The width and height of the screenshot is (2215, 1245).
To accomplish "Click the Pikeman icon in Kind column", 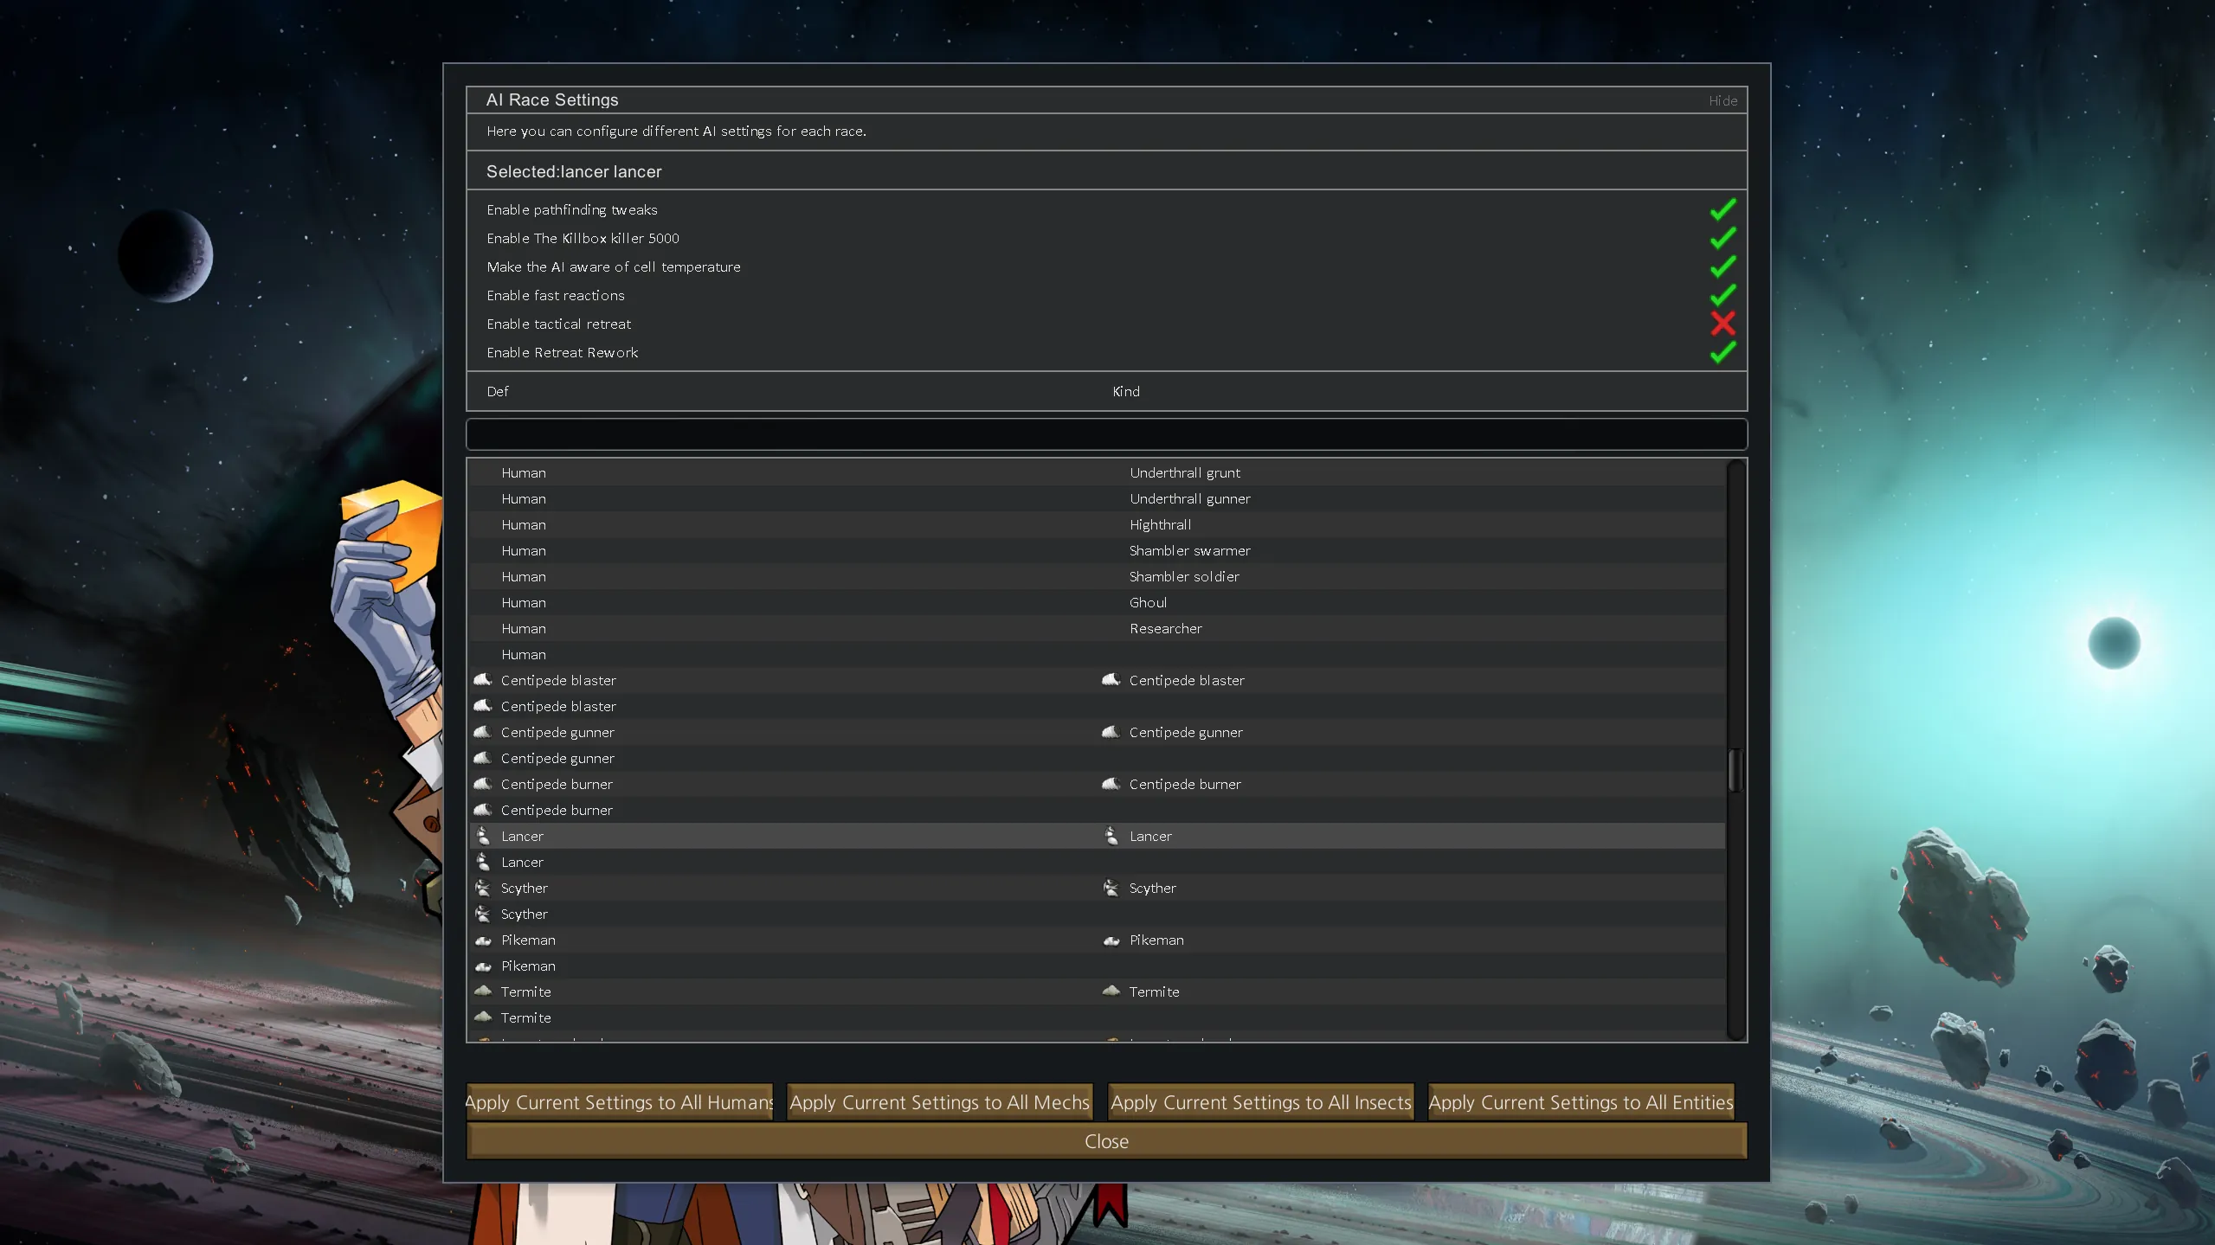I will click(x=1111, y=940).
